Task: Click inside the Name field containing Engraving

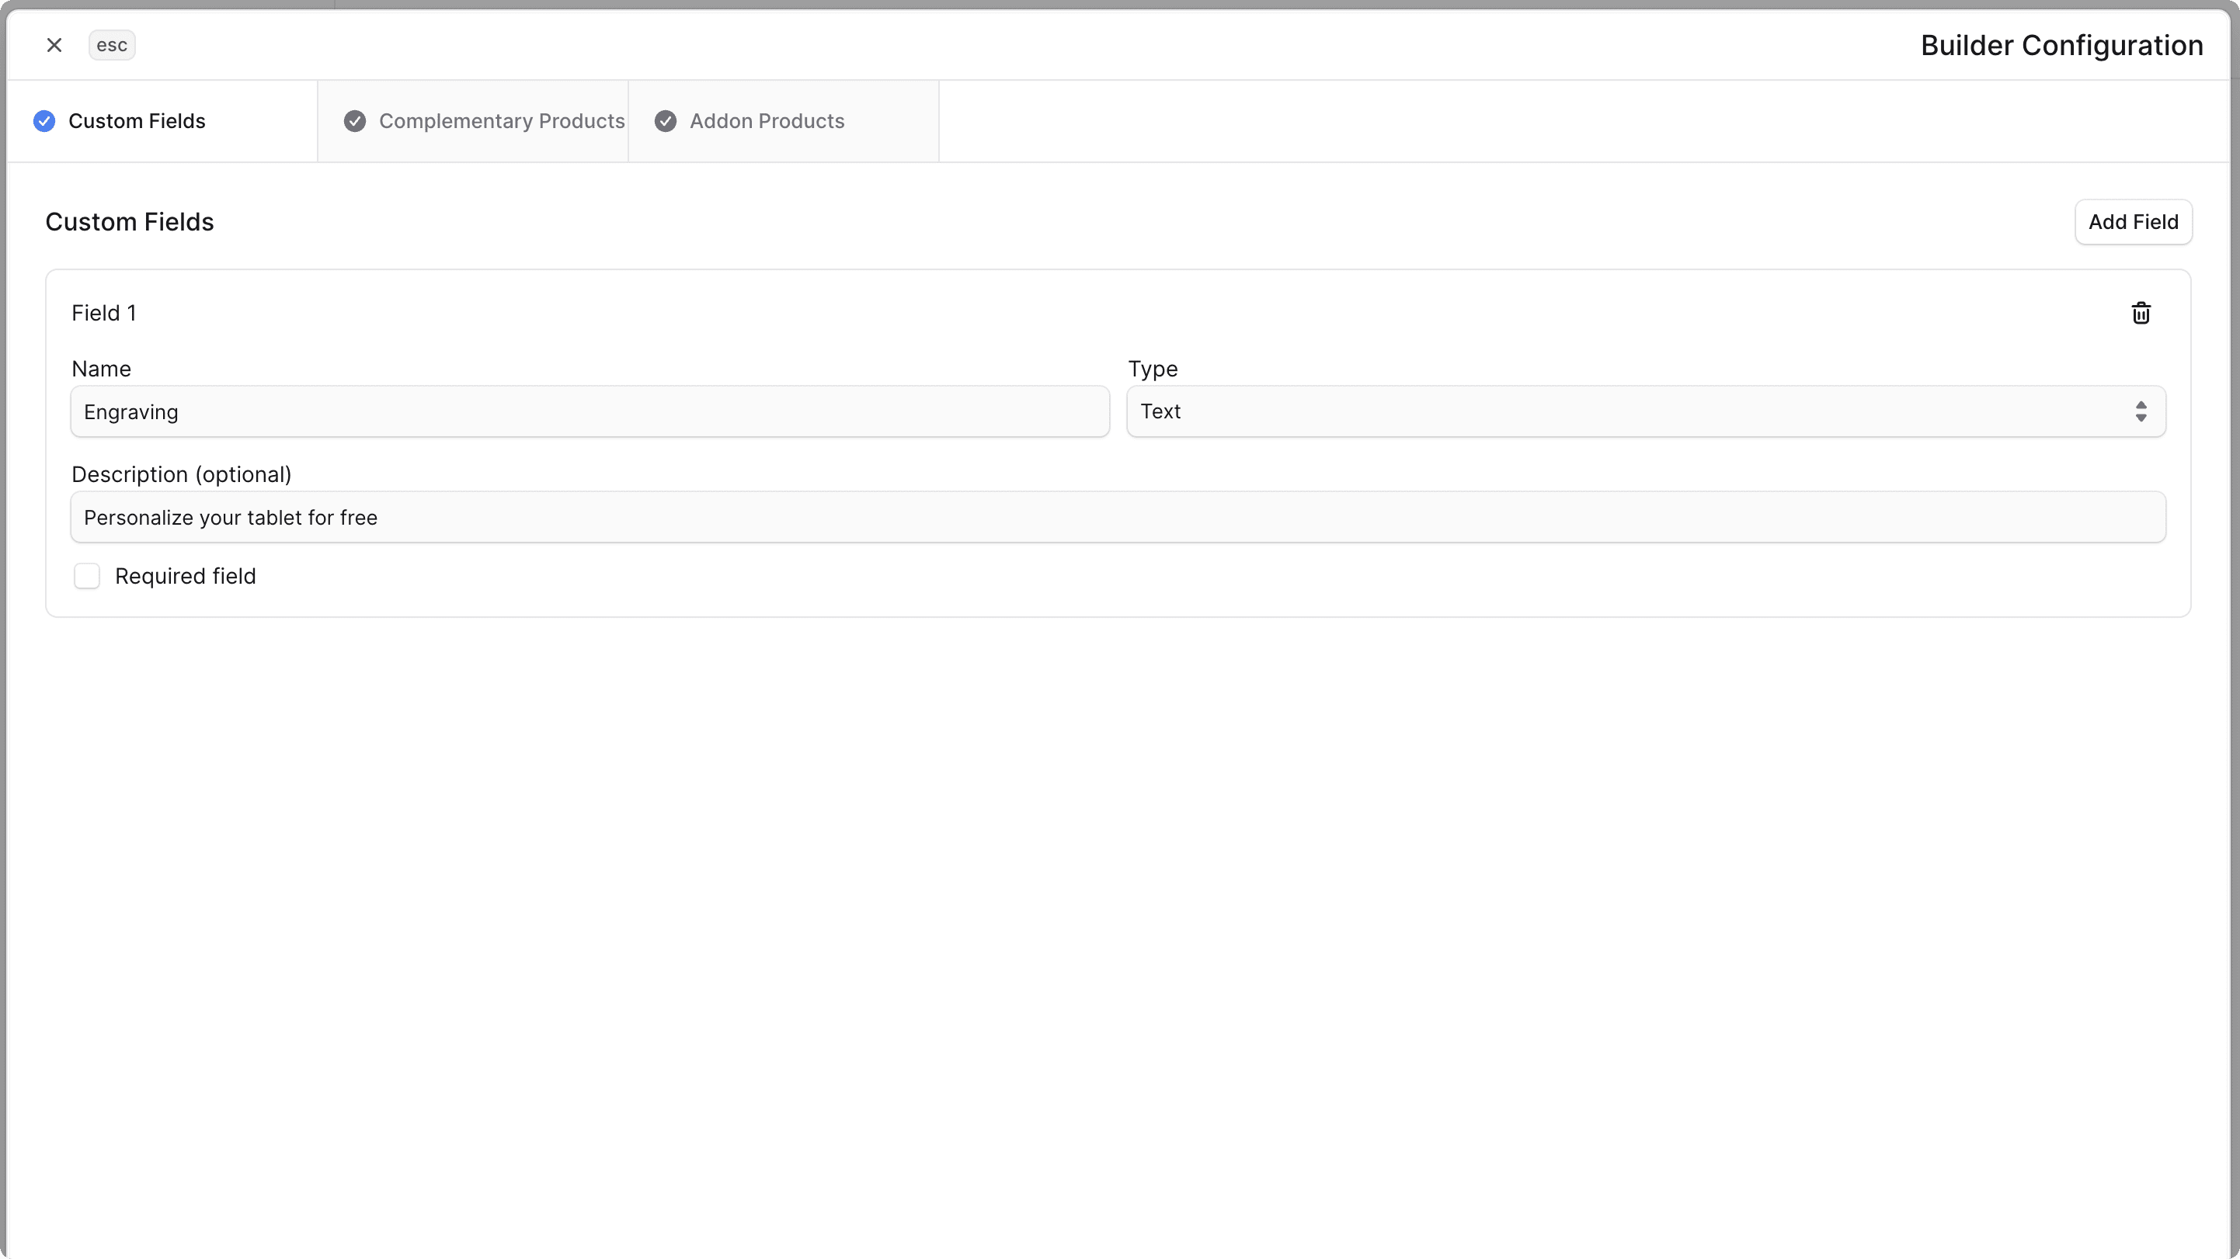Action: click(590, 411)
